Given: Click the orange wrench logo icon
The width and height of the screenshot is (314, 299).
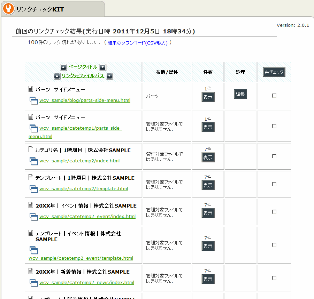Looking at the screenshot, I should [x=8, y=9].
